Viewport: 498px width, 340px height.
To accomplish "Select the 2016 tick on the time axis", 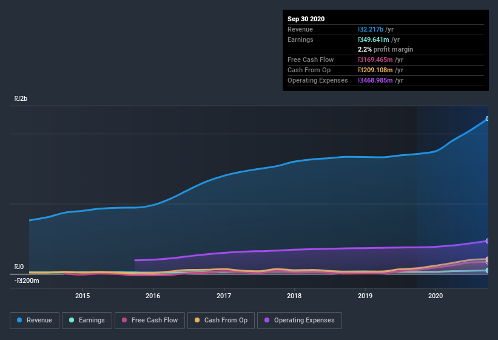I will pyautogui.click(x=153, y=296).
